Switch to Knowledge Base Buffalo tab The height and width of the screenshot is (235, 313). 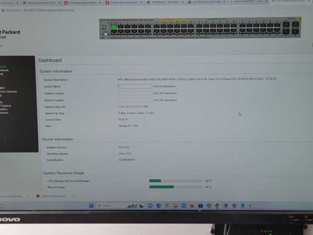click(83, 3)
